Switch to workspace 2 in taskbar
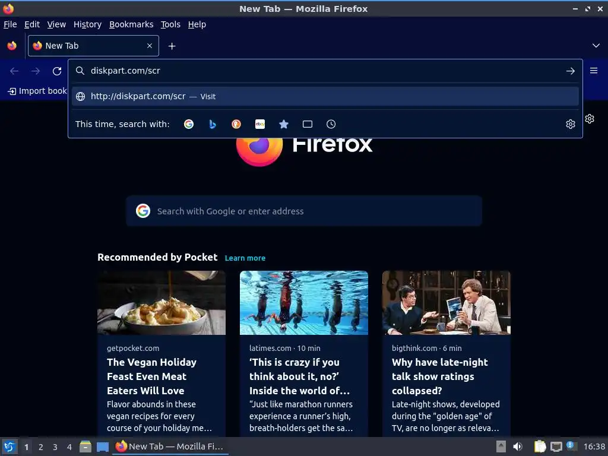The image size is (608, 456). tap(41, 447)
